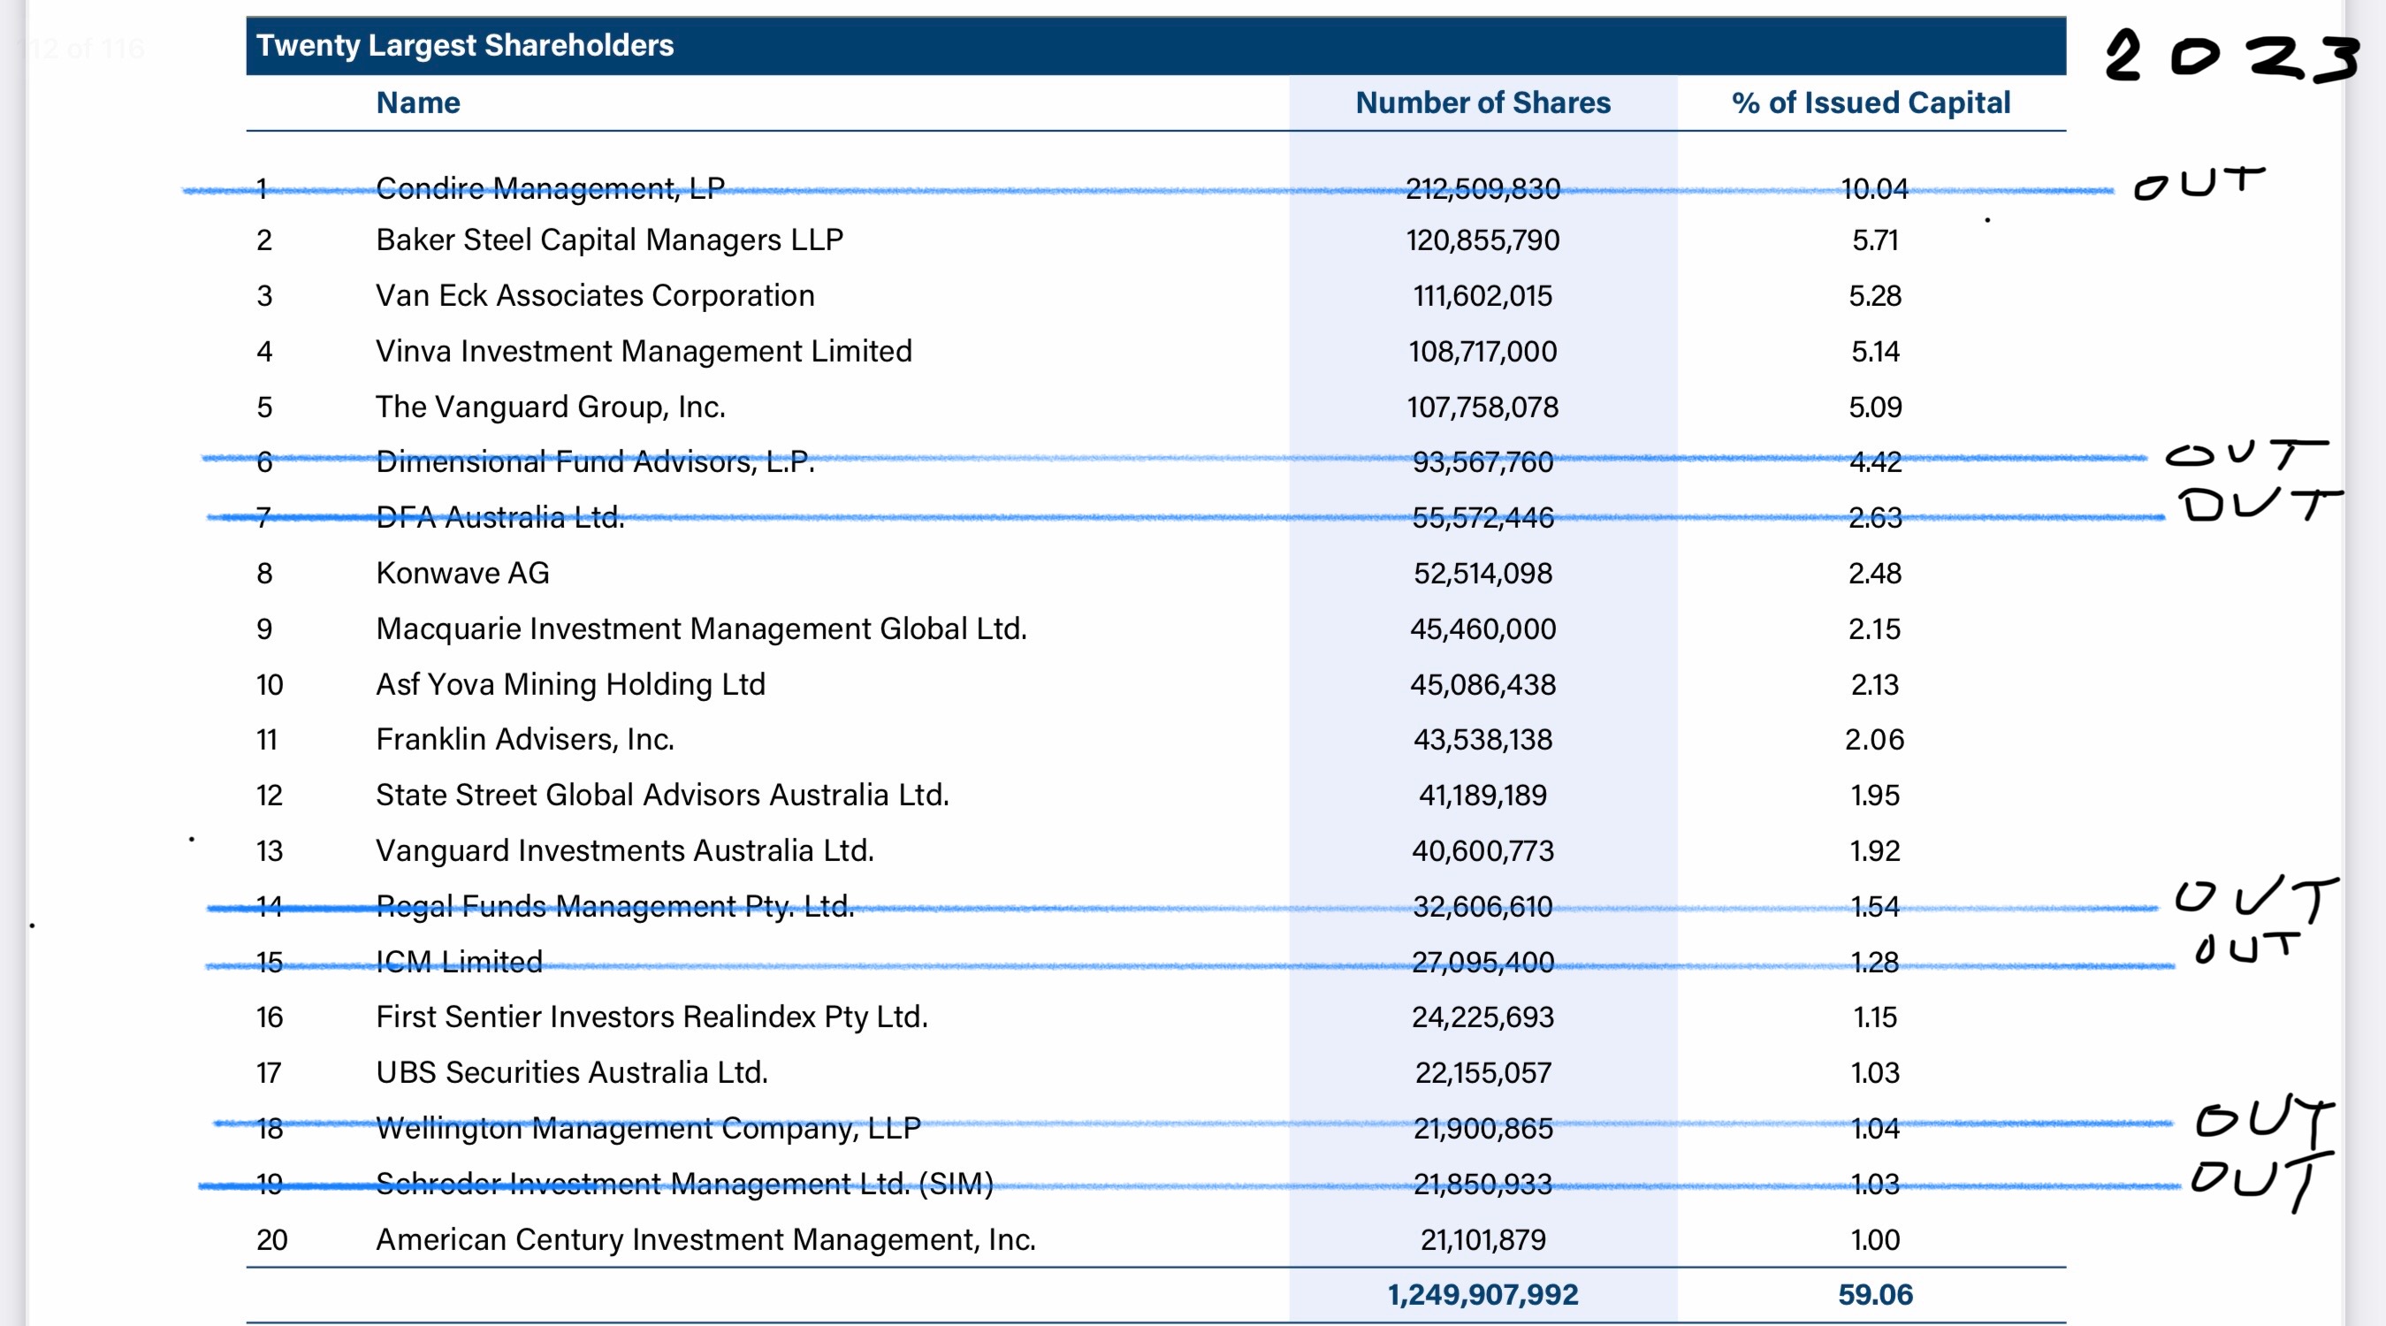Click the total percentage 59.06

pos(1876,1294)
